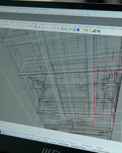Image resolution: width=122 pixels, height=153 pixels.
Task: Click the wireframe sphere display icon
Action: 74,29
